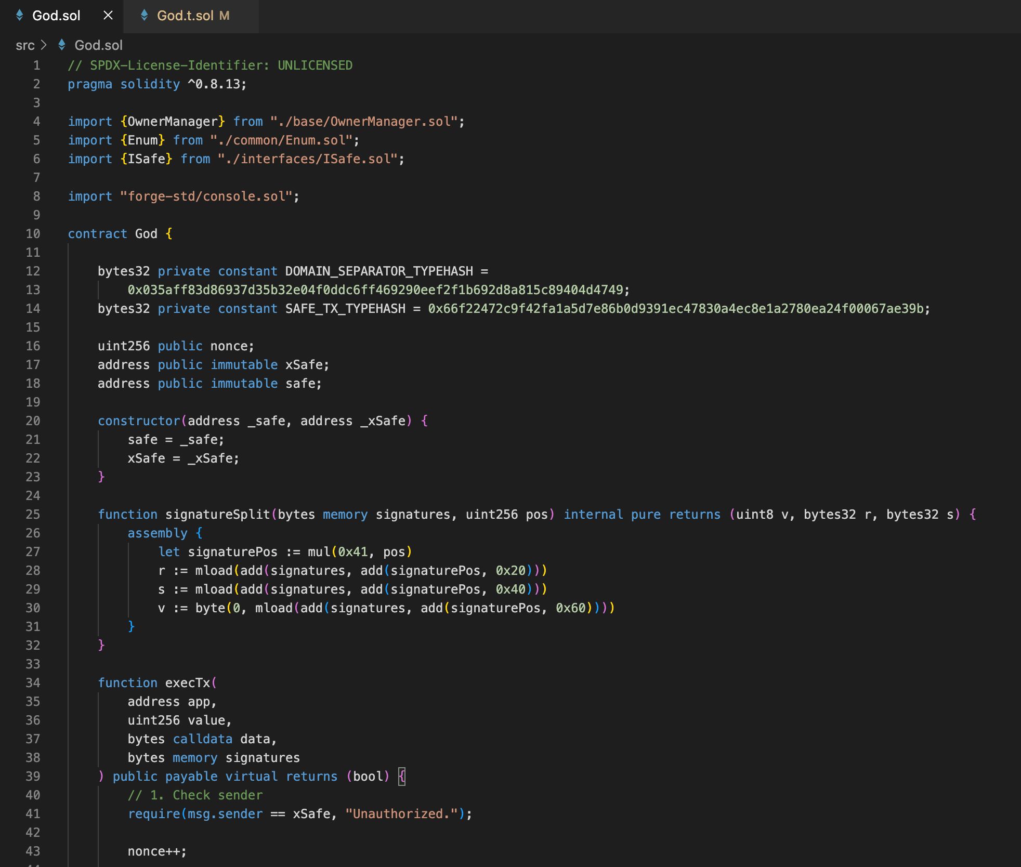Click 'xSafe' in the line 17 declaration
1021x867 pixels.
(304, 365)
